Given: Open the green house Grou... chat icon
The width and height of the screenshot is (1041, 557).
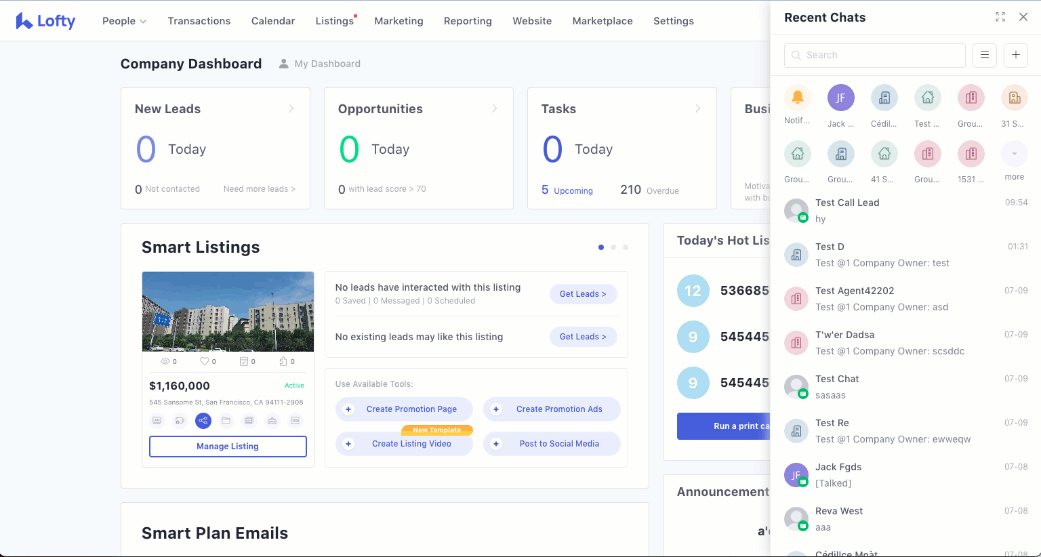Looking at the screenshot, I should (x=798, y=154).
